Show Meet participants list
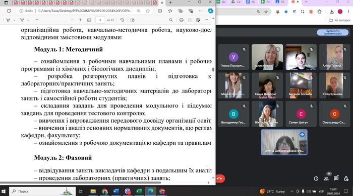The width and height of the screenshot is (353, 196). 326,178
